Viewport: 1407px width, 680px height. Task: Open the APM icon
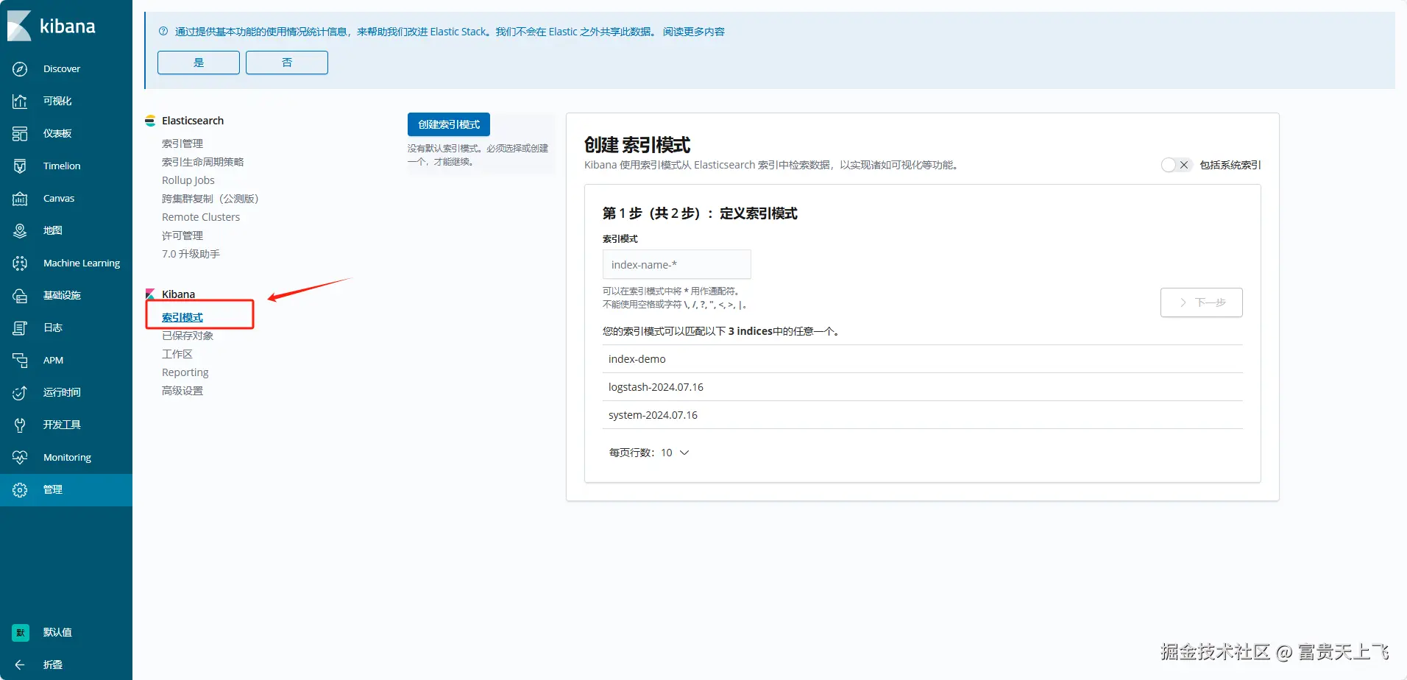click(x=20, y=360)
